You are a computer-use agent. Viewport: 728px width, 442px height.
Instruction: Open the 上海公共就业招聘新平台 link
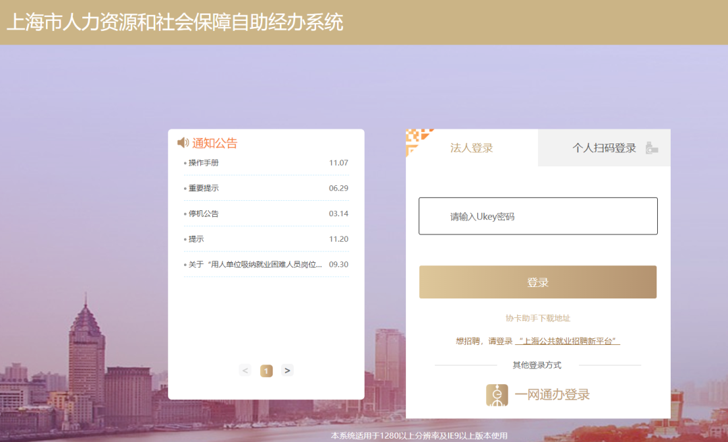[x=568, y=341]
